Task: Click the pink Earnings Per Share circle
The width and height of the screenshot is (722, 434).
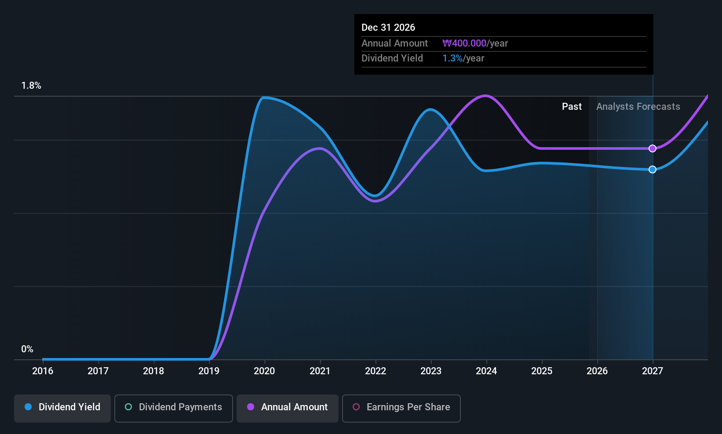Action: (x=356, y=407)
